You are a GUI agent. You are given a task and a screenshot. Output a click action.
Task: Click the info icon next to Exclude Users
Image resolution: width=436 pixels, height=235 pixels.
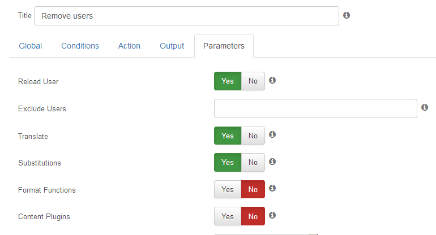coord(424,107)
